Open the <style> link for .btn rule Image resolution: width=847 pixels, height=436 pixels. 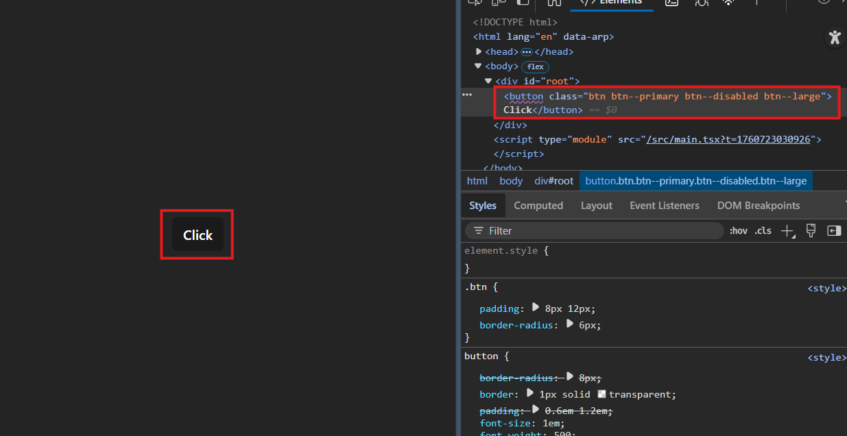[826, 289]
